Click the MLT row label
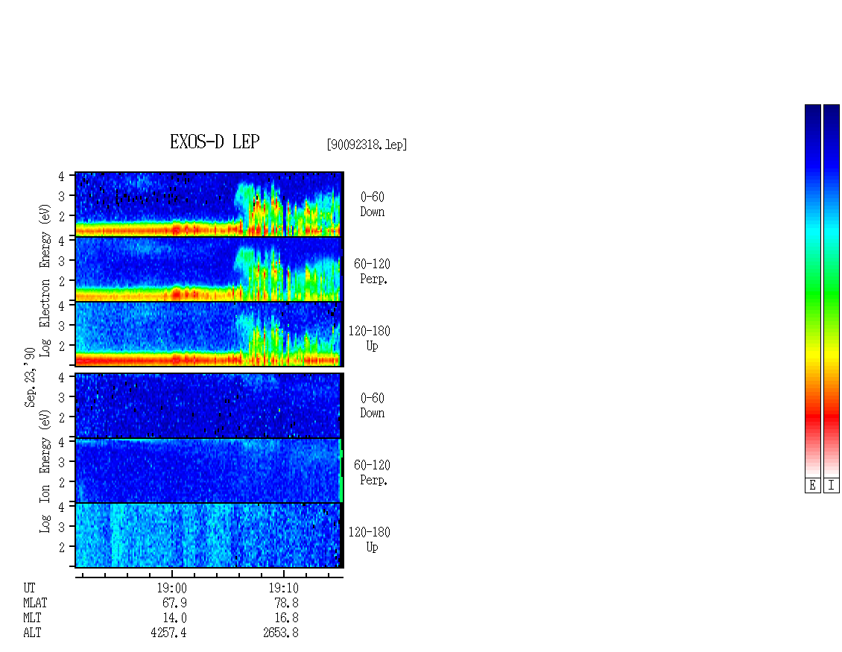The width and height of the screenshot is (842, 652). [x=32, y=618]
